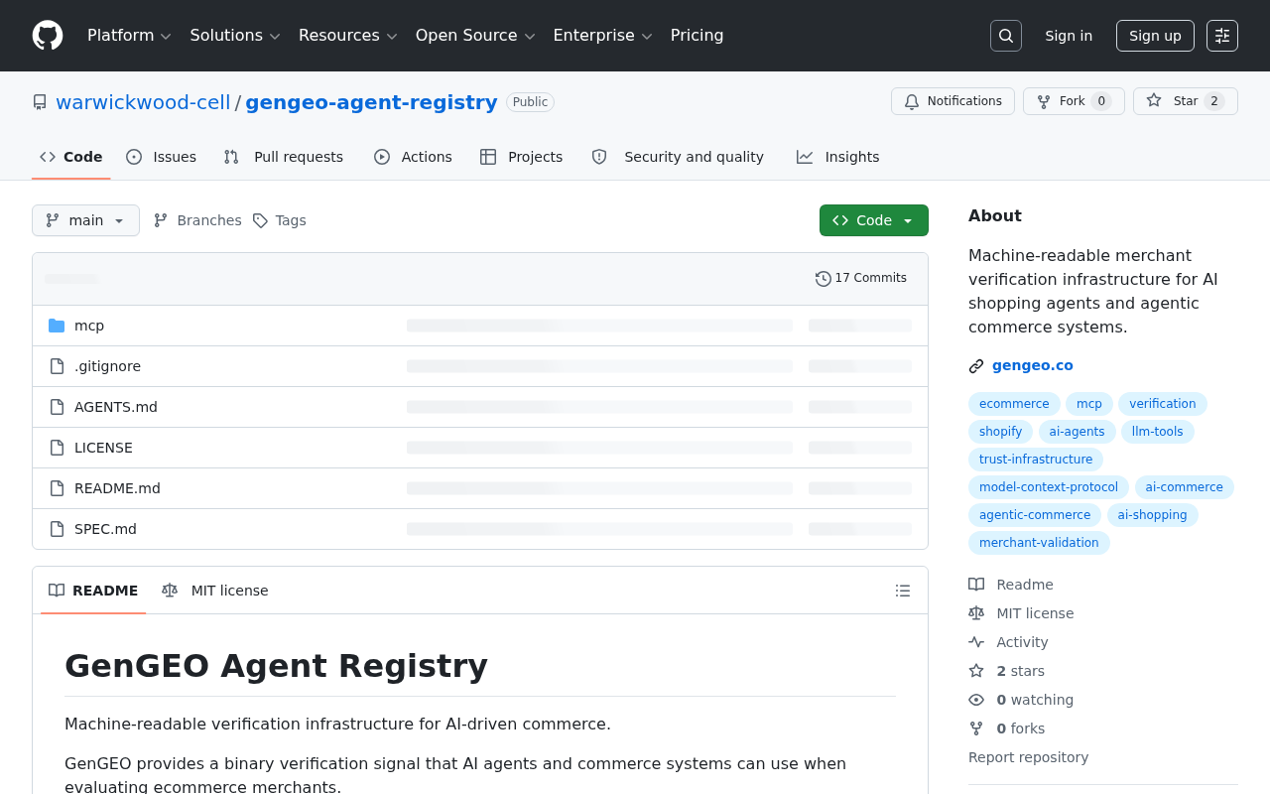Click the shield icon on Security and quality
Viewport: 1270px width, 794px height.
[x=599, y=157]
